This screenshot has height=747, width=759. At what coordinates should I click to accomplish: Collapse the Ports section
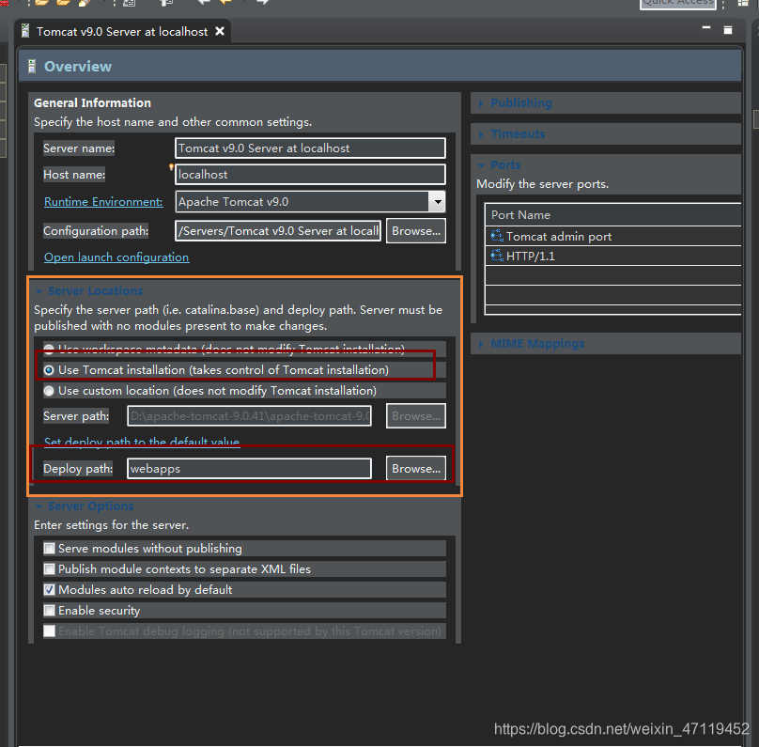point(481,165)
